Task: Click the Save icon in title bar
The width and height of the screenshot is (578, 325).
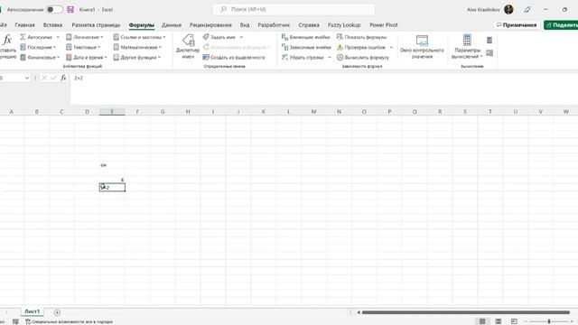Action: (x=70, y=10)
